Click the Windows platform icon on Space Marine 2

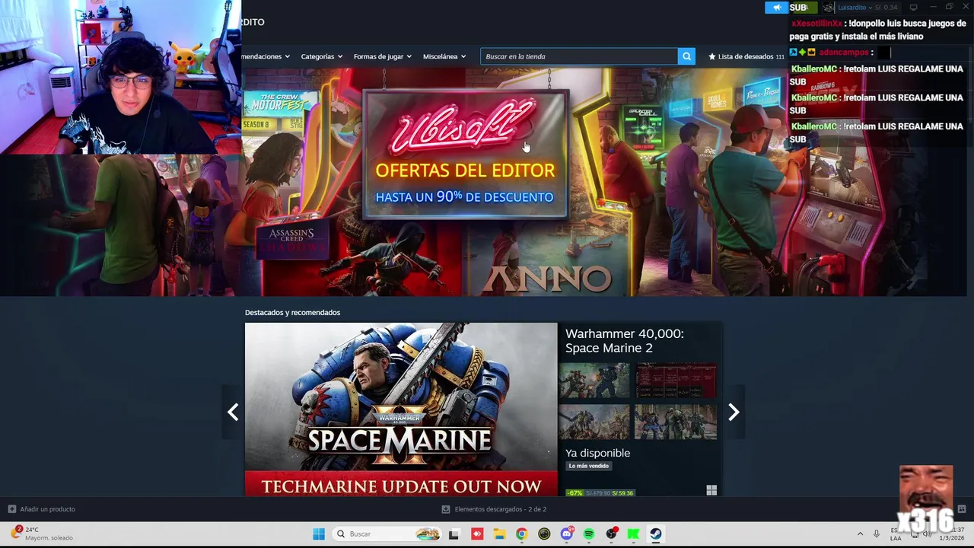pyautogui.click(x=711, y=491)
